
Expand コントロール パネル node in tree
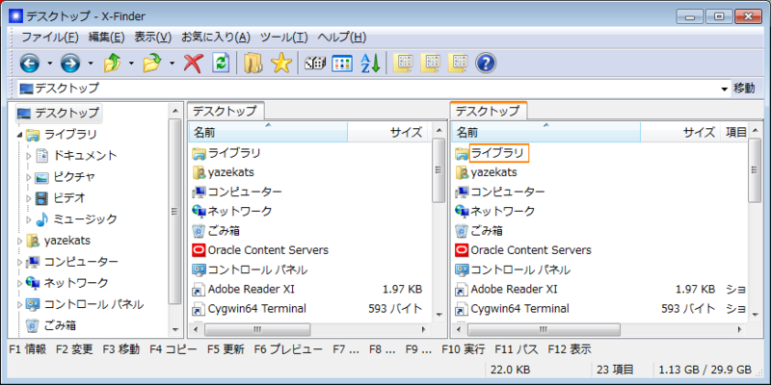(19, 304)
